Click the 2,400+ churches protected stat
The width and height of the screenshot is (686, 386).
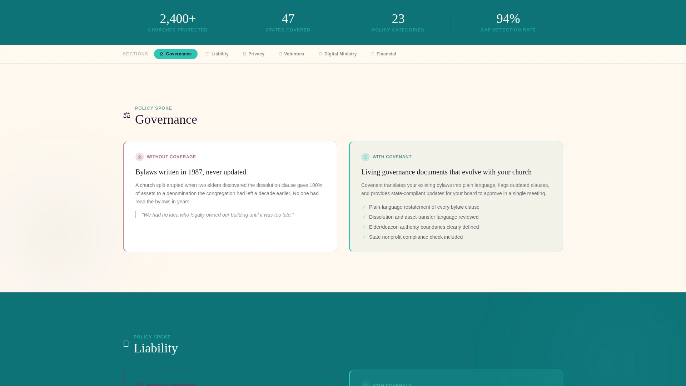pyautogui.click(x=178, y=22)
